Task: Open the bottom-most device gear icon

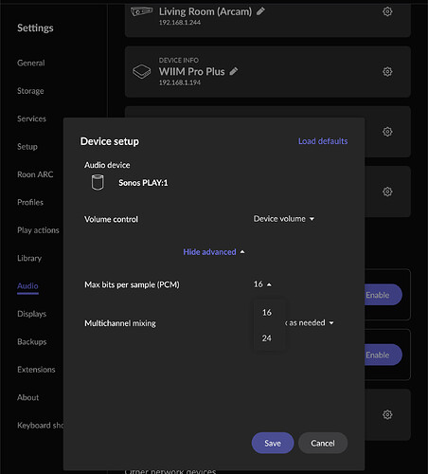Action: click(387, 414)
